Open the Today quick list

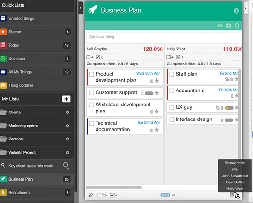pos(37,45)
